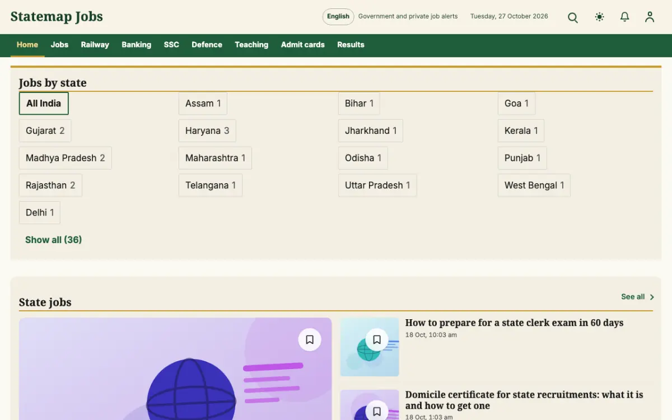The image size is (672, 420).
Task: Filter jobs by Bihar
Action: 359,104
